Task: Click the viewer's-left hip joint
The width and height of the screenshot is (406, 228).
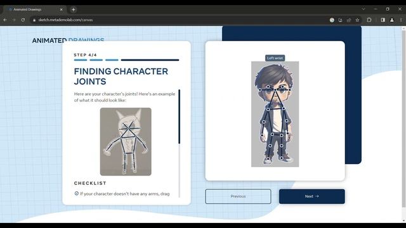Action: 272,134
